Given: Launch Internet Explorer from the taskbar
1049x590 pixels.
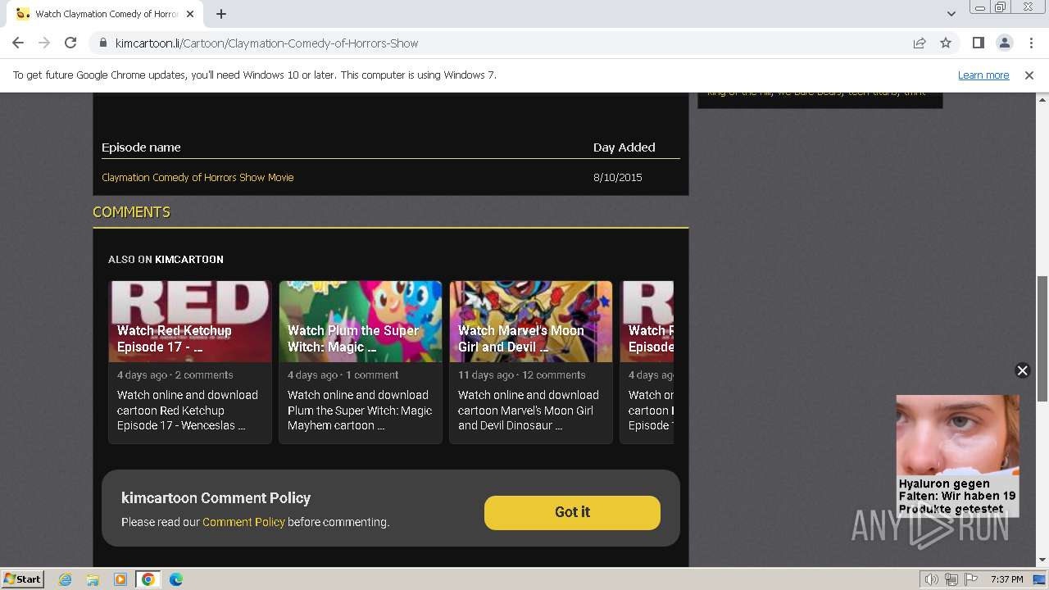Looking at the screenshot, I should coord(65,579).
